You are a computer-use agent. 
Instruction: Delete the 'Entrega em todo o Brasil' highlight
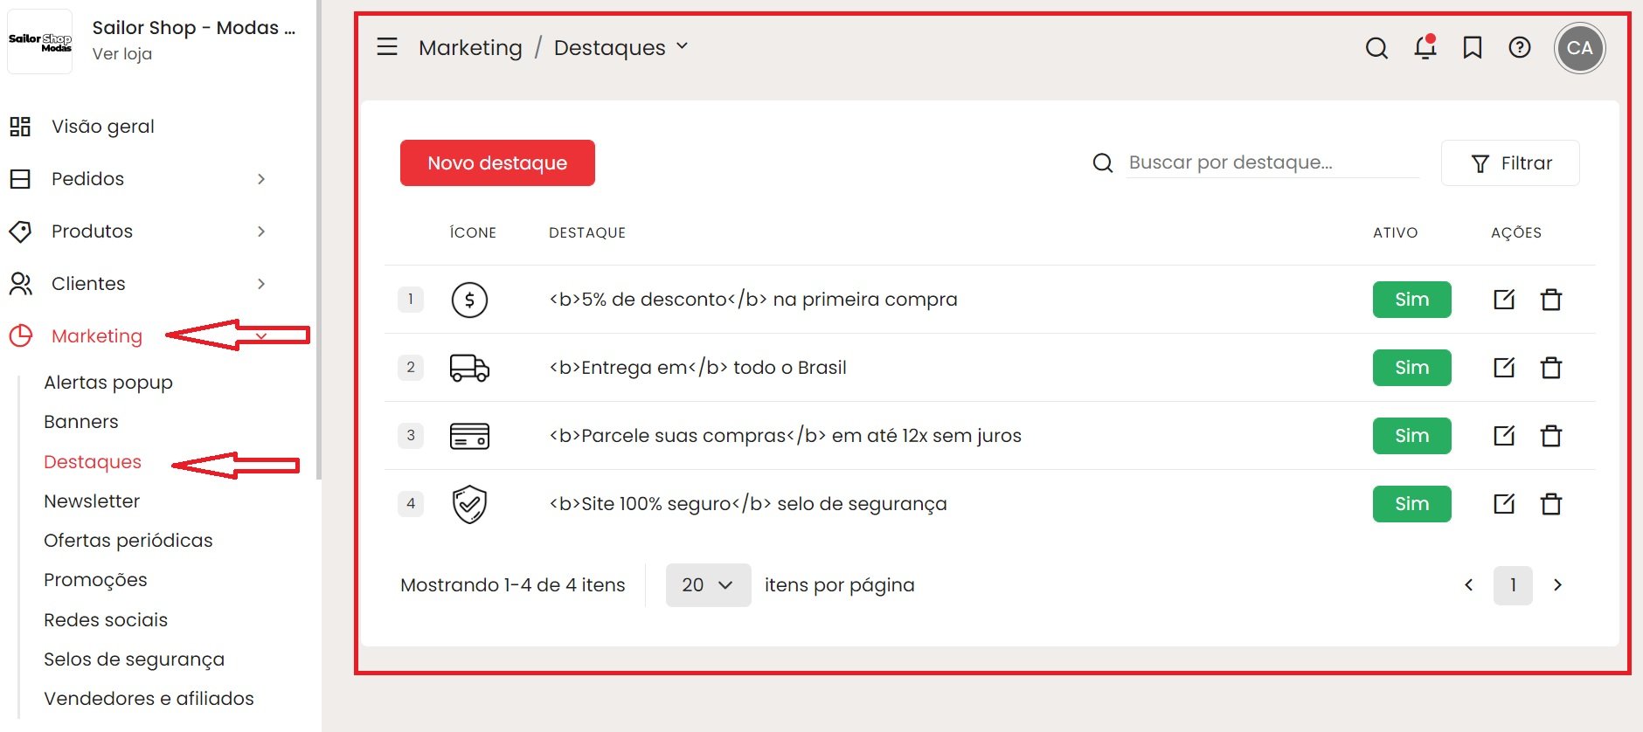click(x=1551, y=368)
